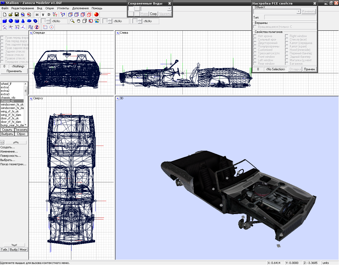Click the Скрыть button
339x265 pixels.
pos(7,130)
